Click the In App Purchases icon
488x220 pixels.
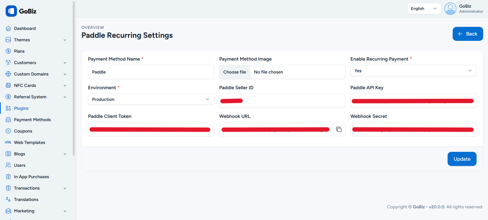coord(8,177)
